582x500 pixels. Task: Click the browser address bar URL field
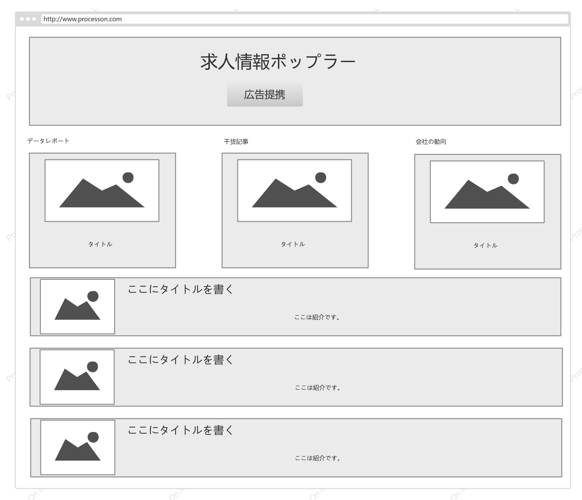[304, 19]
